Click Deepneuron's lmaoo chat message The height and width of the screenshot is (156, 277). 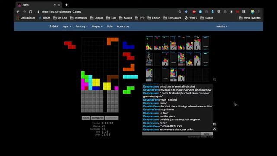pos(155,103)
